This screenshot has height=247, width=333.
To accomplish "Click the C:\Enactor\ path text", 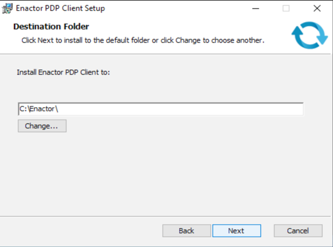I will (x=39, y=109).
